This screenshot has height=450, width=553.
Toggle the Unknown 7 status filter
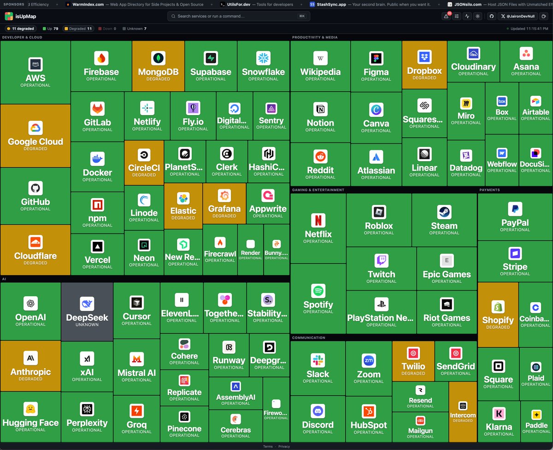tap(135, 29)
